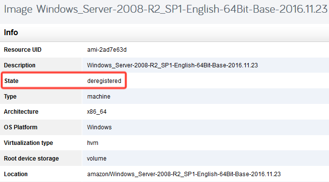Click the Info section header

(11, 32)
